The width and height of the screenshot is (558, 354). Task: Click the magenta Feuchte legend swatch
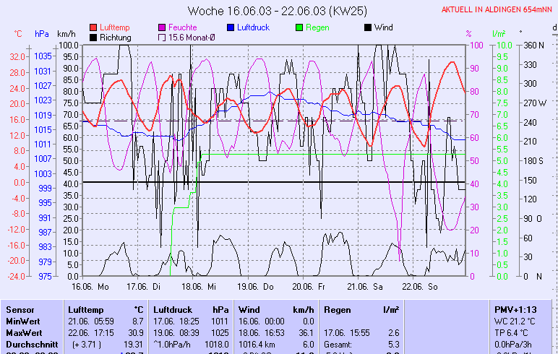(162, 27)
